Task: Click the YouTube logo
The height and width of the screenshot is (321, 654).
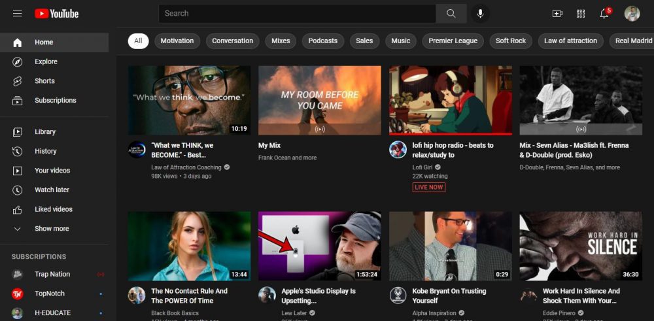Action: tap(57, 14)
